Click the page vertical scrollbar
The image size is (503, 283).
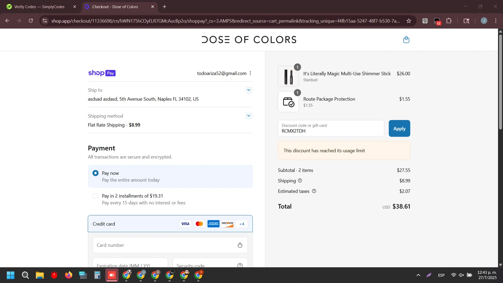[500, 82]
